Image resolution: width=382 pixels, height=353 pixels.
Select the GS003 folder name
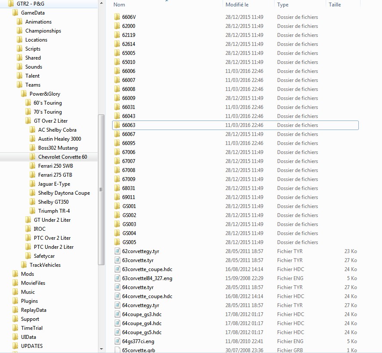click(129, 224)
